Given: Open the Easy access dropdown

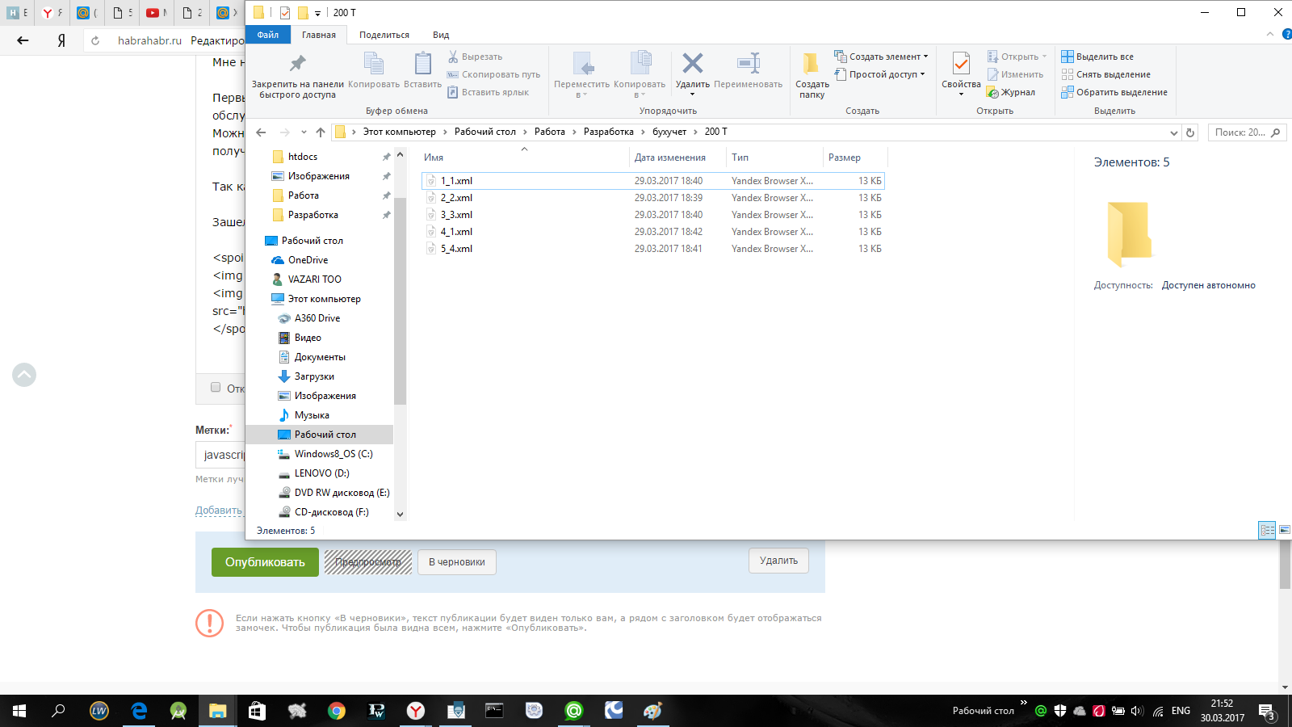Looking at the screenshot, I should click(x=879, y=74).
